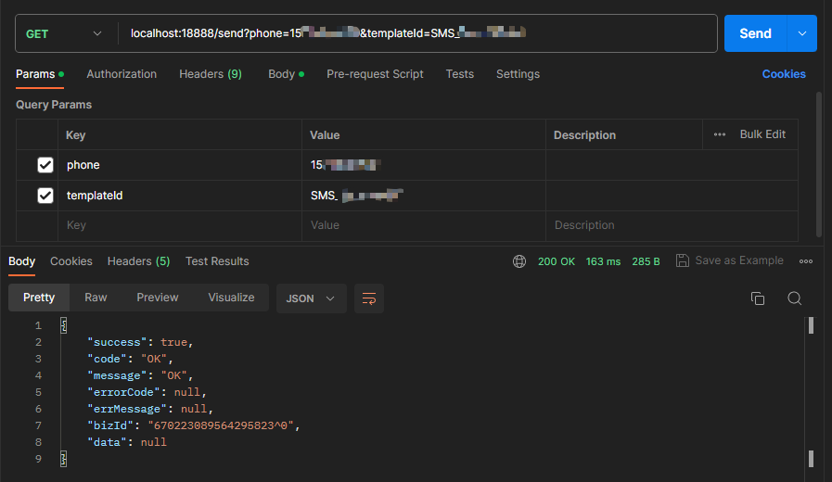
Task: Click the empty Value placeholder field
Action: coord(424,225)
